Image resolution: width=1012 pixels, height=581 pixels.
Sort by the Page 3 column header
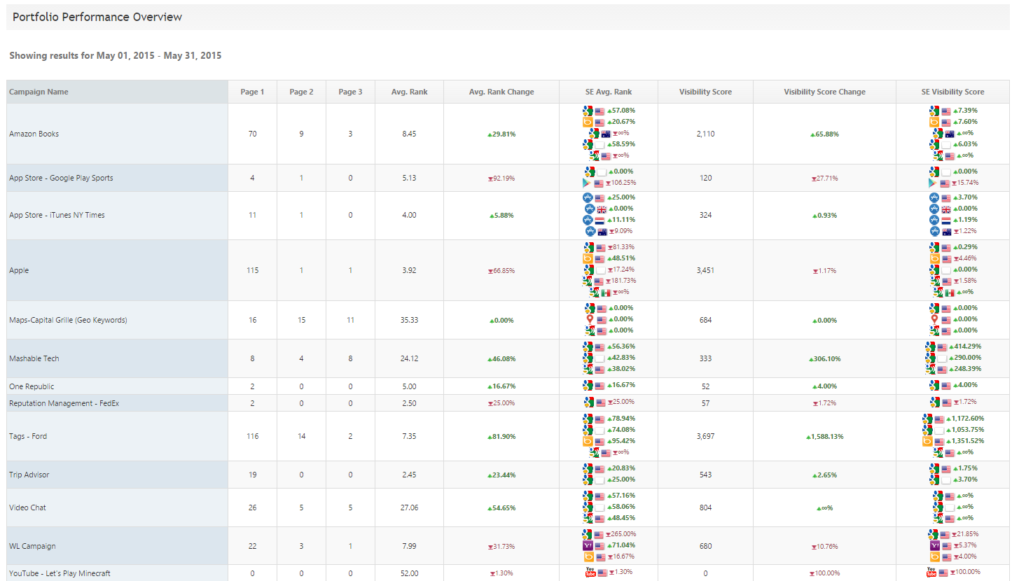pos(350,92)
